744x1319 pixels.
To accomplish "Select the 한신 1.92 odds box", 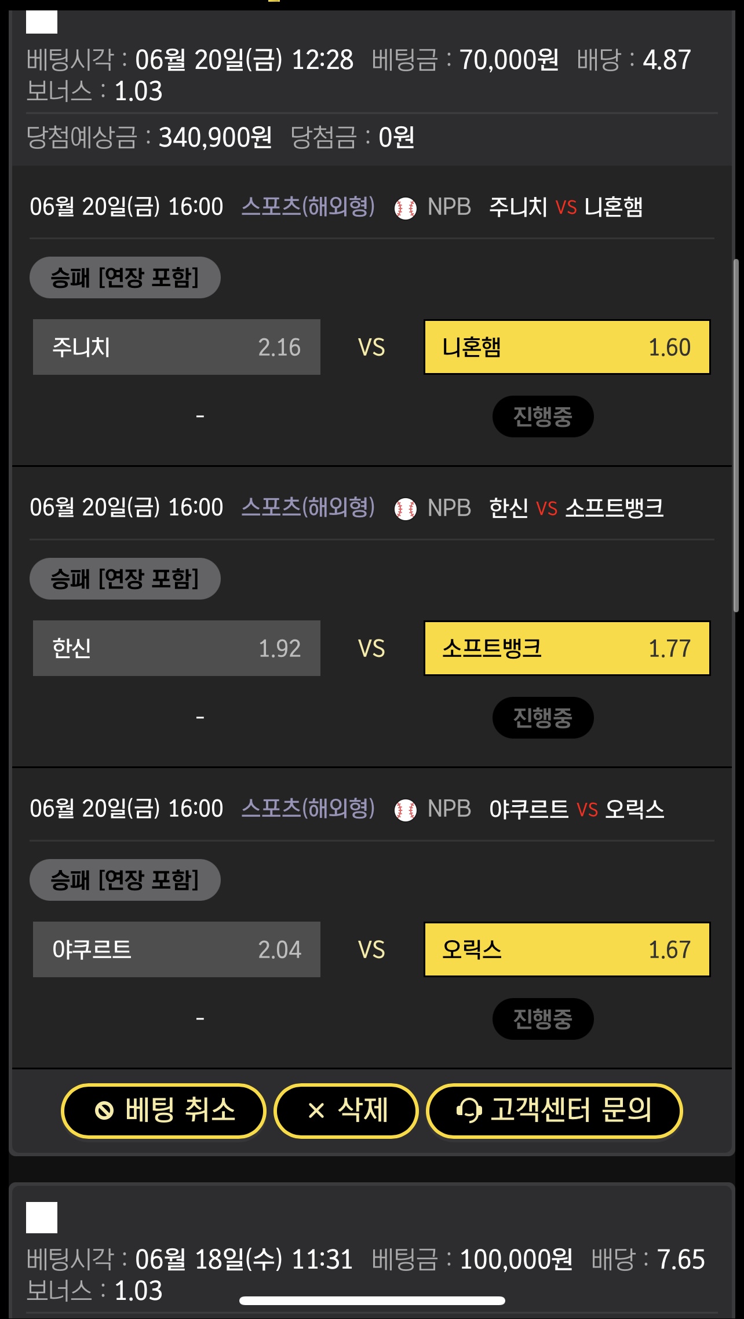I will pos(177,648).
